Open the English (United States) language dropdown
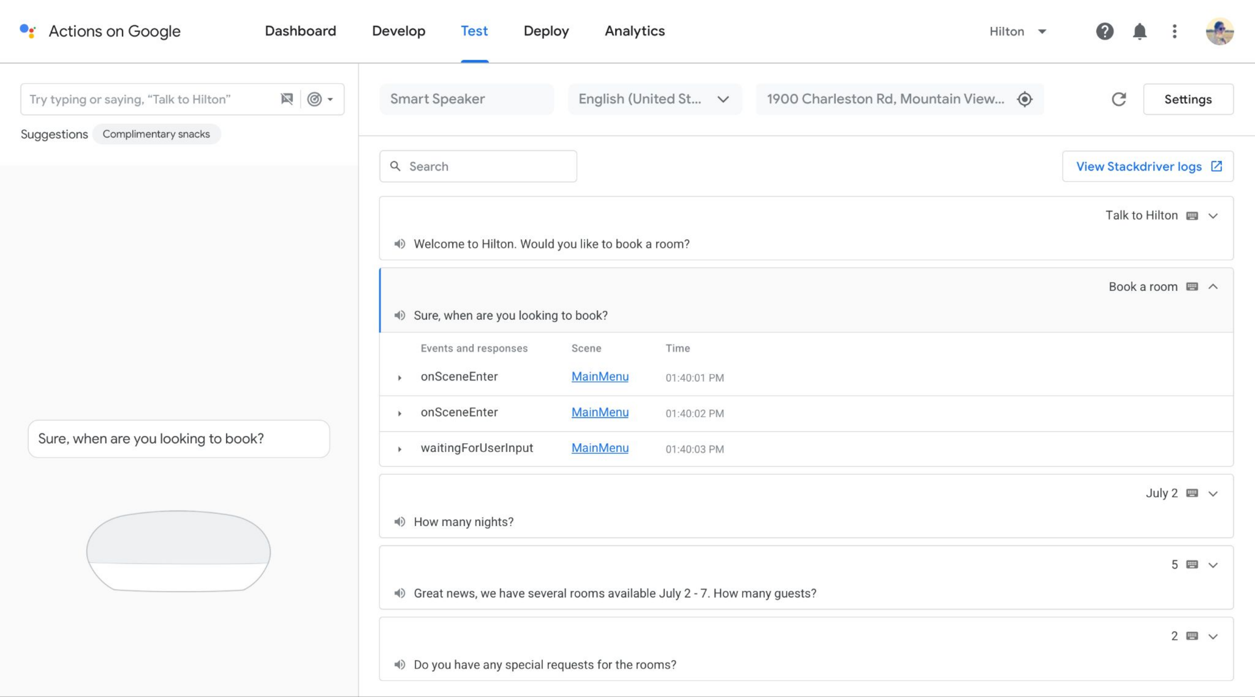This screenshot has width=1255, height=697. tap(655, 99)
